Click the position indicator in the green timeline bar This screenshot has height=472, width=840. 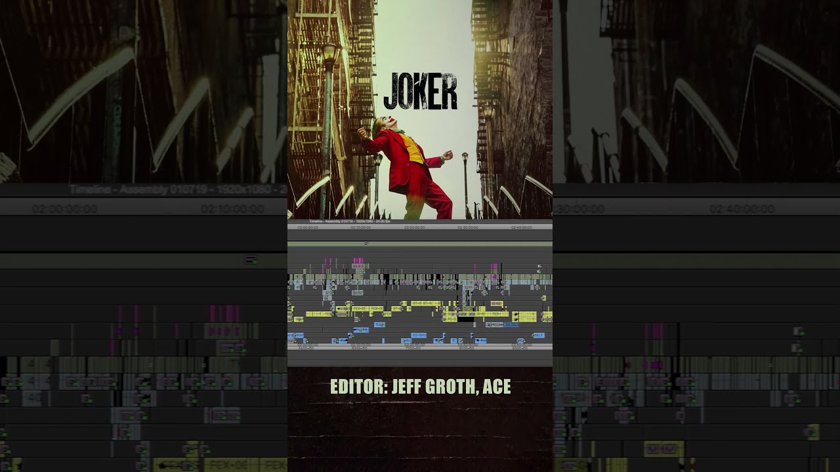click(x=367, y=244)
